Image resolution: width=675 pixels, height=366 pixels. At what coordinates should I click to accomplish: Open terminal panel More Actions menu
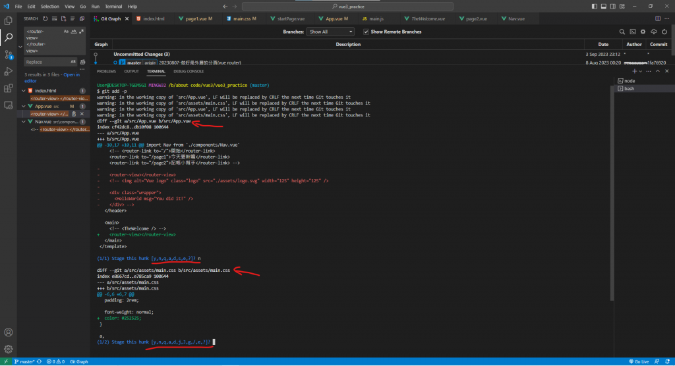[649, 71]
